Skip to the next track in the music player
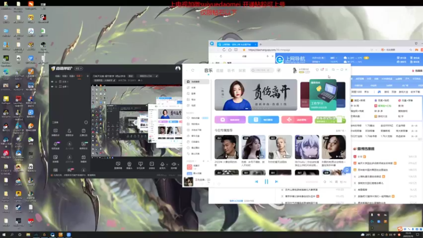Viewport: 423px width, 238px height. pos(276,181)
